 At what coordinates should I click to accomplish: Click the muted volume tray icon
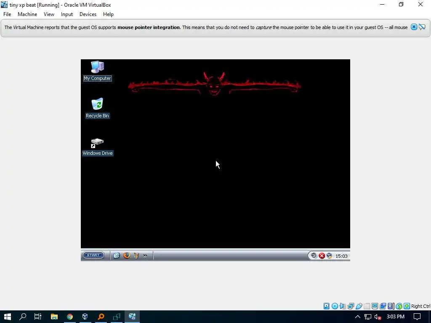[x=378, y=317]
